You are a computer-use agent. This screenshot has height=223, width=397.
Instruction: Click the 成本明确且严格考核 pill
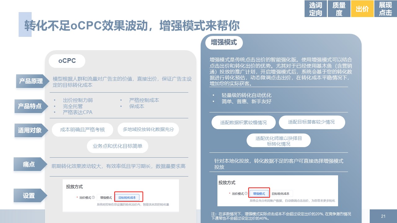83,129
